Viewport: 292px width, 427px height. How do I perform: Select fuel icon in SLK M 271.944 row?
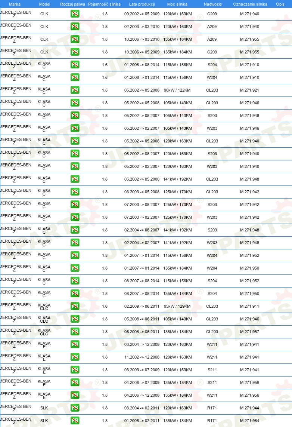[75, 408]
